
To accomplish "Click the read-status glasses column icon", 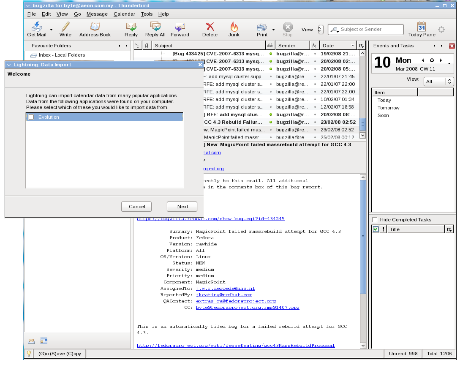I will pyautogui.click(x=270, y=46).
